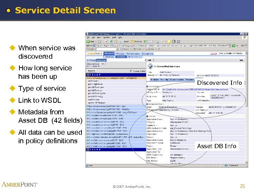Click the History icon in IE toolbar
This screenshot has width=254, height=190.
[145, 42]
